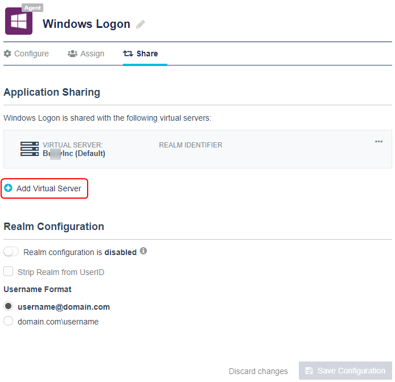Click Add Virtual Server link
Image resolution: width=395 pixels, height=382 pixels.
(49, 188)
